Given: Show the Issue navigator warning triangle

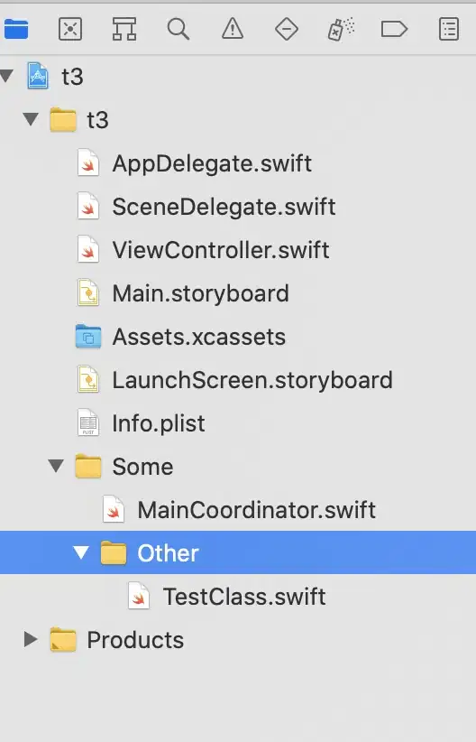Looking at the screenshot, I should point(233,30).
